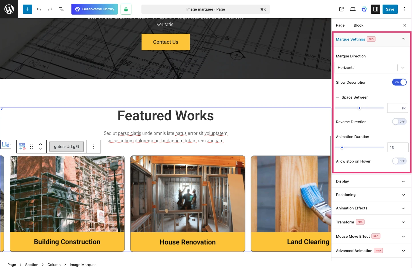Expand the Animation Effects section
412x268 pixels.
pos(371,208)
